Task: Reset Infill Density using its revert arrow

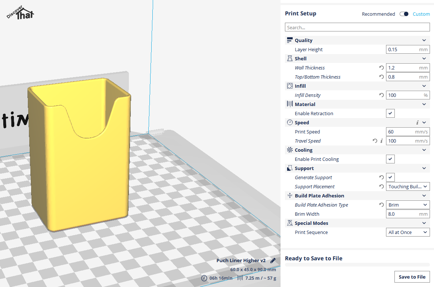Action: pos(381,95)
